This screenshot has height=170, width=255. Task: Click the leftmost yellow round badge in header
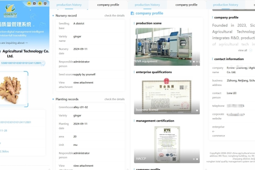coord(29,3)
